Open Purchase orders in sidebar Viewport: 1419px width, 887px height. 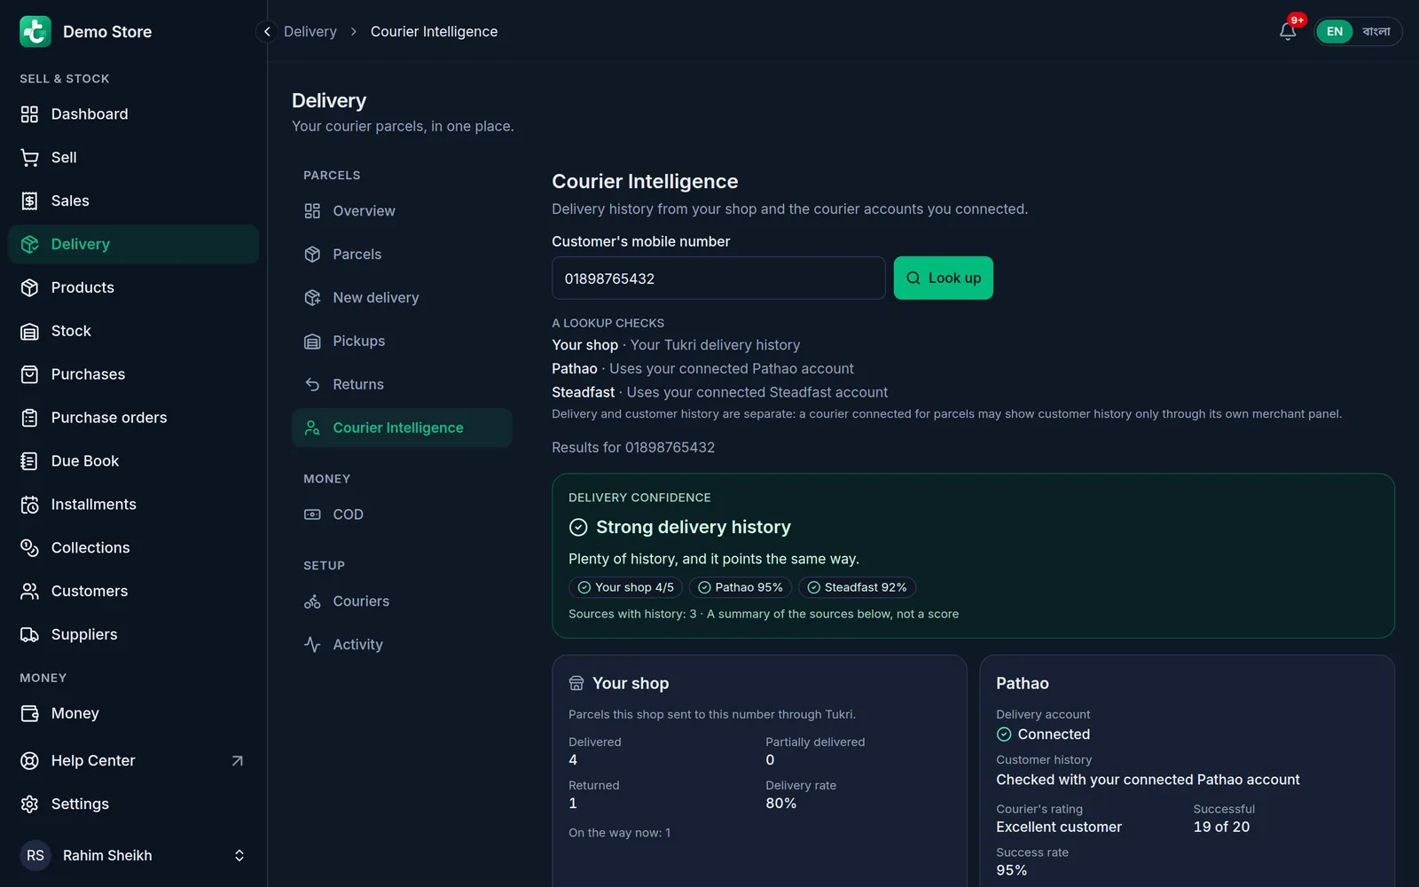coord(133,418)
